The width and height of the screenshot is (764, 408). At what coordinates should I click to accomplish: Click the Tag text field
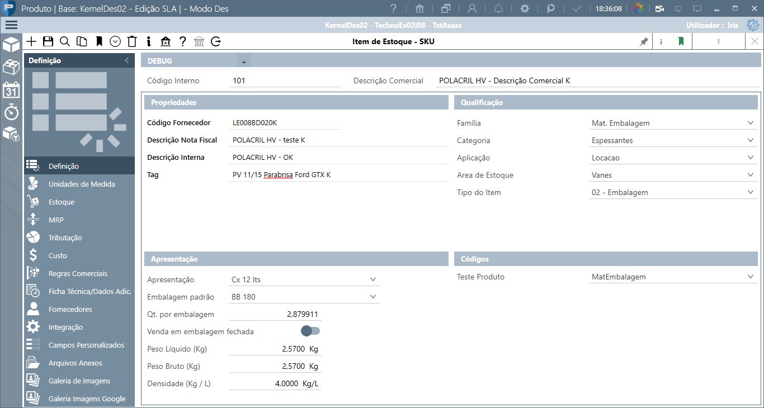[x=338, y=175]
